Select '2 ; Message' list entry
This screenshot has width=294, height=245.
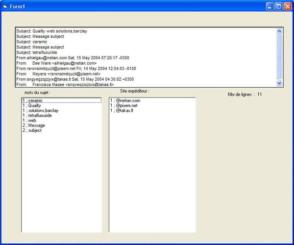pos(33,125)
